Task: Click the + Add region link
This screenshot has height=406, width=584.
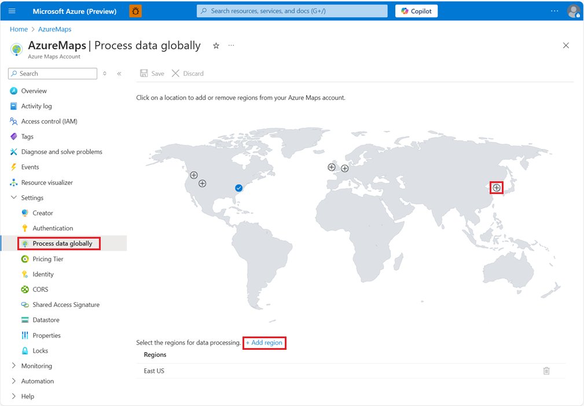Action: click(x=264, y=343)
